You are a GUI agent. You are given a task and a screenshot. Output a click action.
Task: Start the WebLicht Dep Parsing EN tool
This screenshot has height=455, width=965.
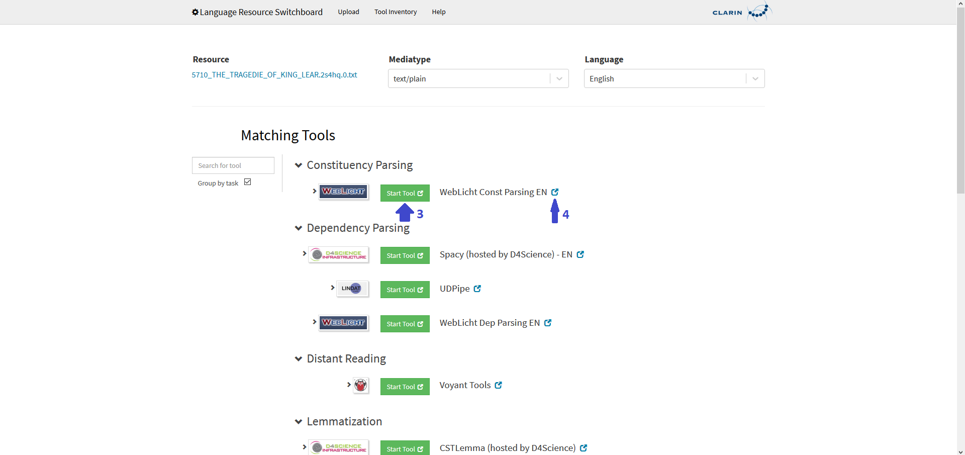pyautogui.click(x=405, y=323)
